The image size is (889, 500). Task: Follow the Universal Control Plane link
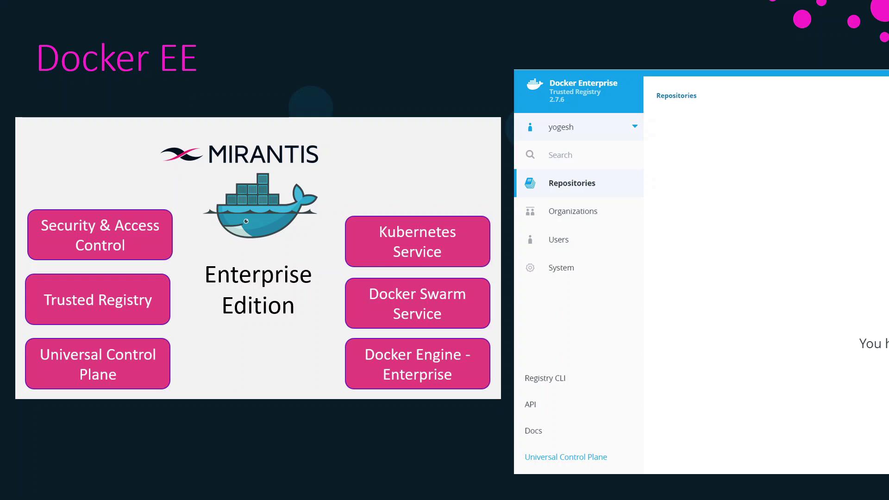tap(566, 457)
